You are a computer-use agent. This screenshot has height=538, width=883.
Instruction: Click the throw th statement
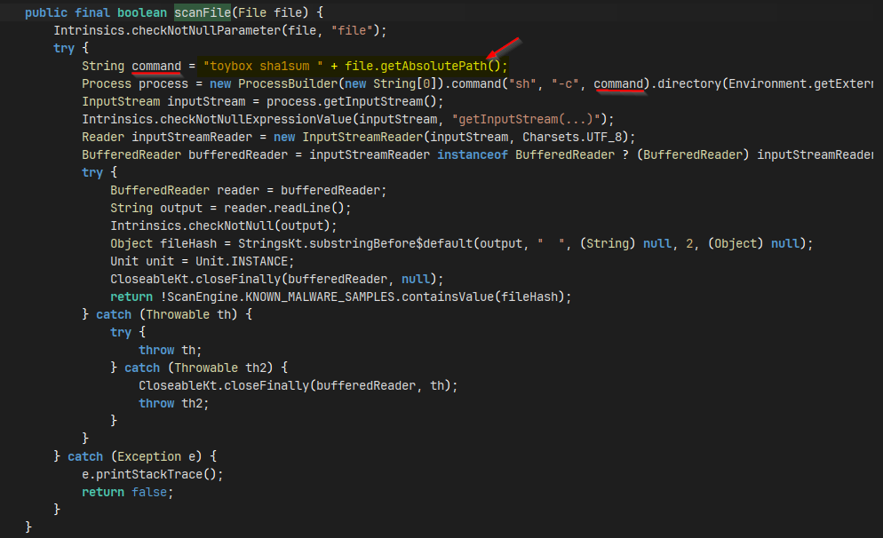coord(170,350)
